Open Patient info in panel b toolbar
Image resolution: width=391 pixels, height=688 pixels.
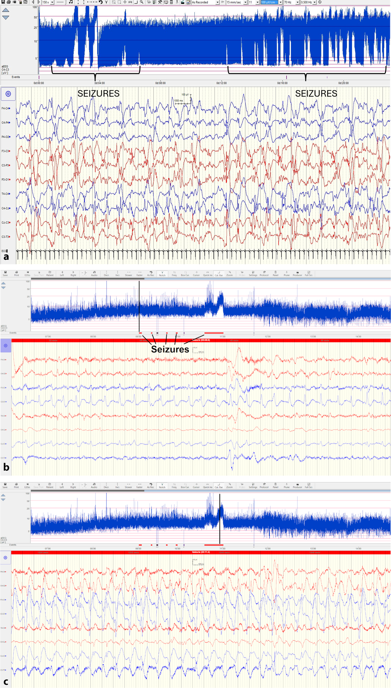(x=50, y=273)
